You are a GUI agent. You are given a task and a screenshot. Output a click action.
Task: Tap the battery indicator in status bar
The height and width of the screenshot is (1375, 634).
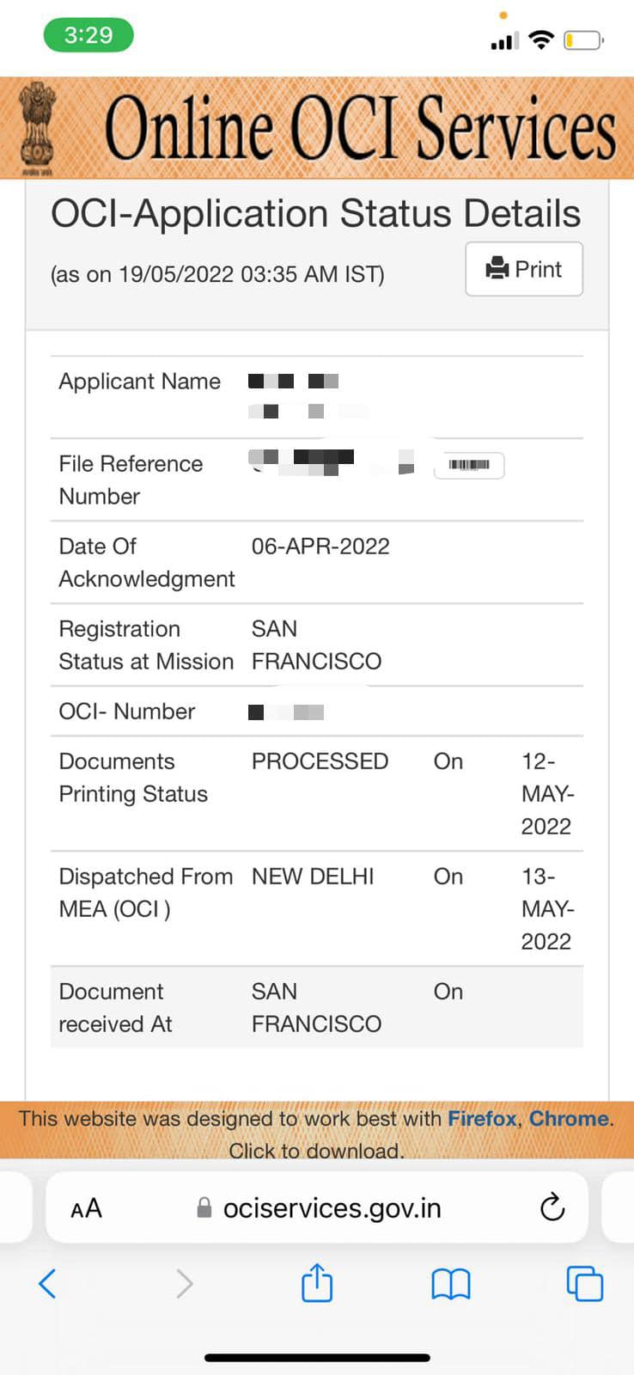584,40
